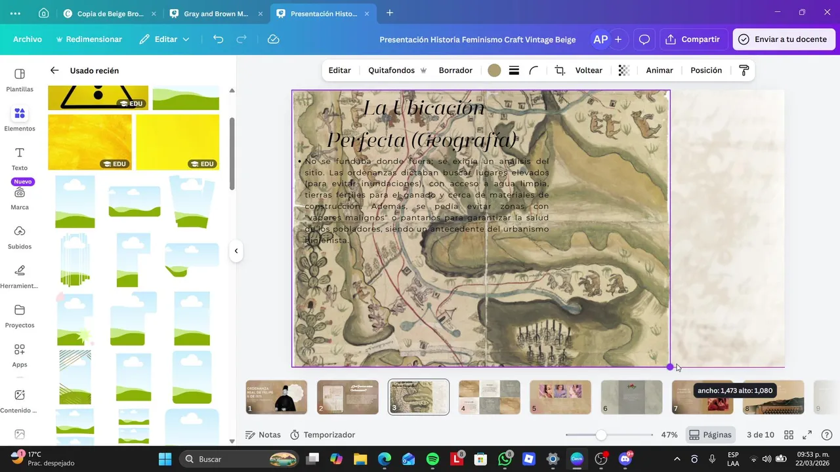Click the beige border color swatch
Image resolution: width=840 pixels, height=472 pixels.
(494, 70)
